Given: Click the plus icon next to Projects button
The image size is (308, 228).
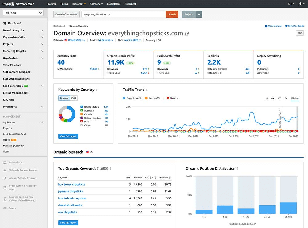Looking at the screenshot, I should tap(199, 14).
